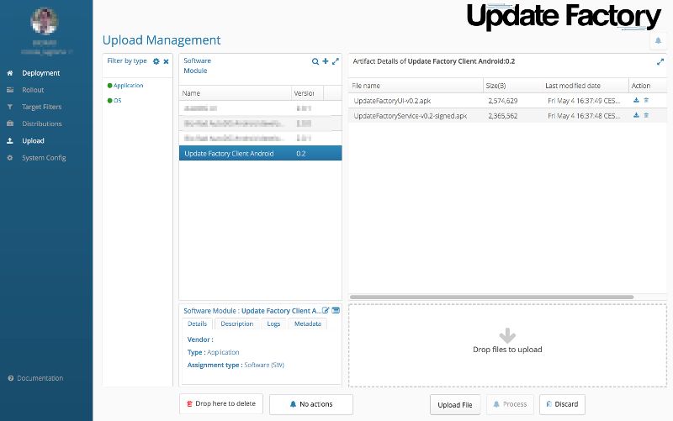The image size is (673, 421).
Task: Click the Target Filters funnel icon
Action: [10, 107]
